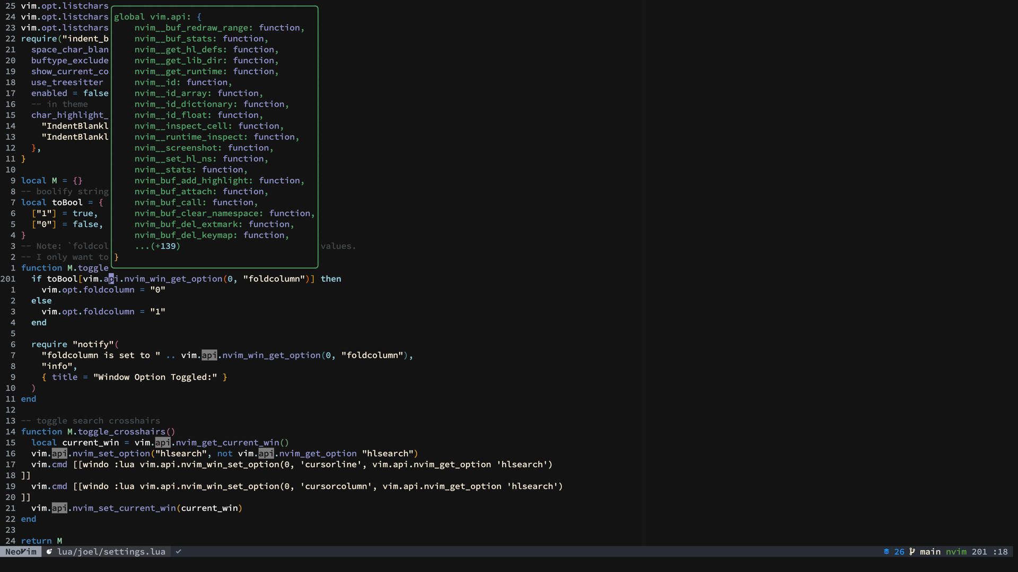
Task: Click the Lua file icon before settings.lua
Action: 49,551
